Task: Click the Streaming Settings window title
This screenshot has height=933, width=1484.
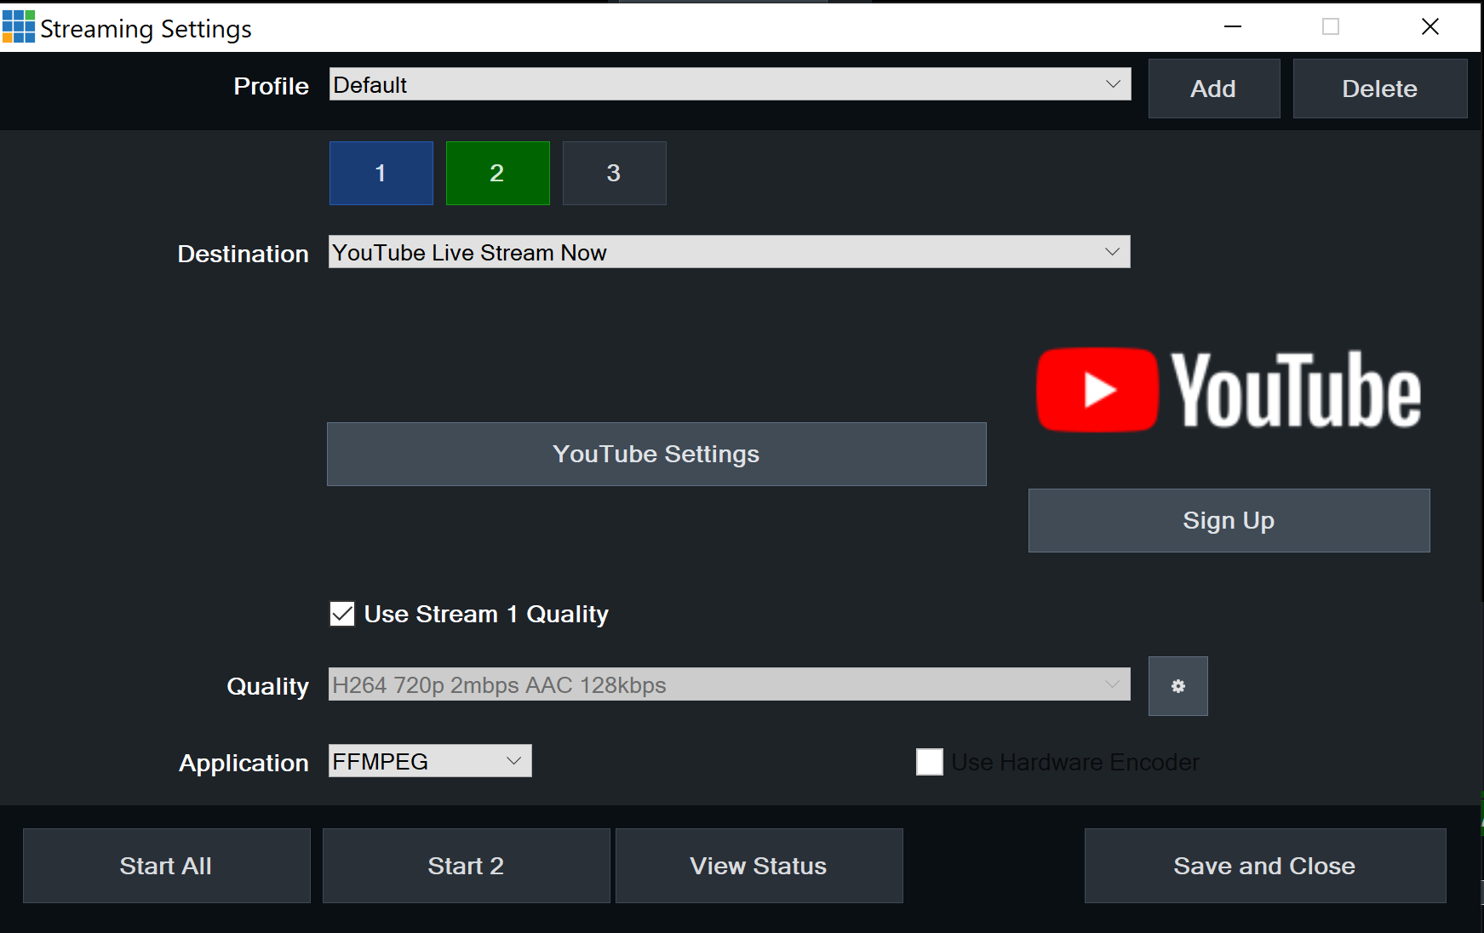Action: point(146,29)
